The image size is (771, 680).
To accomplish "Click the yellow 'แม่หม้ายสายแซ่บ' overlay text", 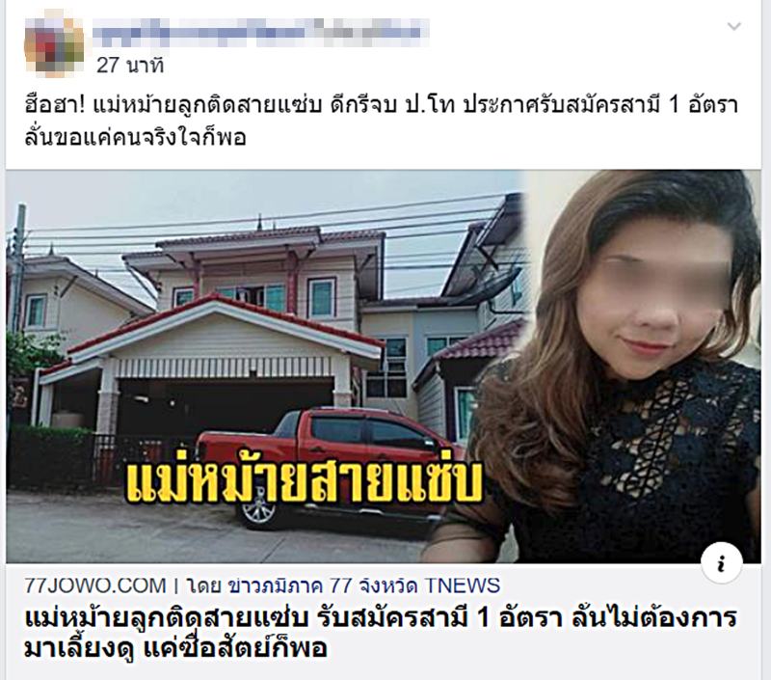I will click(x=303, y=482).
